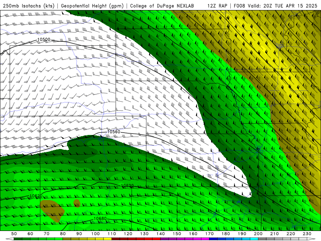This screenshot has height=241, width=321.
Task: Click the 120 value on the color scale
Action: (128, 234)
